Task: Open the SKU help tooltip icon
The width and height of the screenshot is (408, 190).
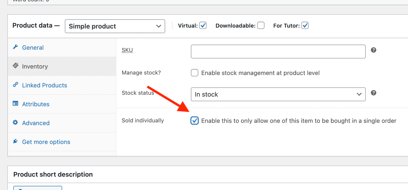Action: pyautogui.click(x=373, y=50)
